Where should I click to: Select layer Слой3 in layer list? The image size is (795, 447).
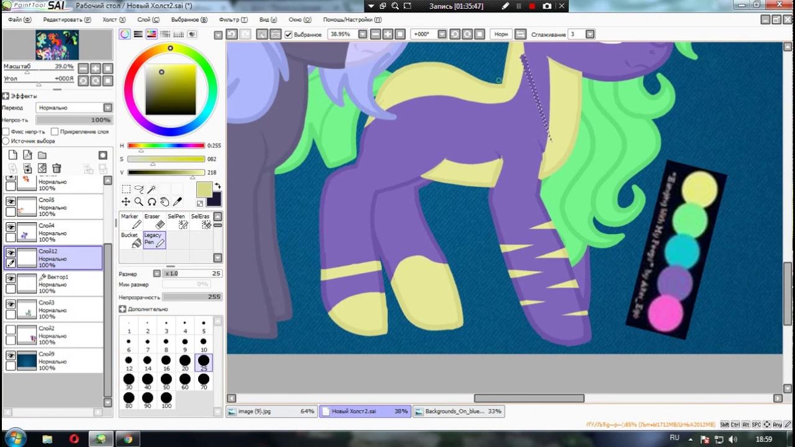[53, 309]
